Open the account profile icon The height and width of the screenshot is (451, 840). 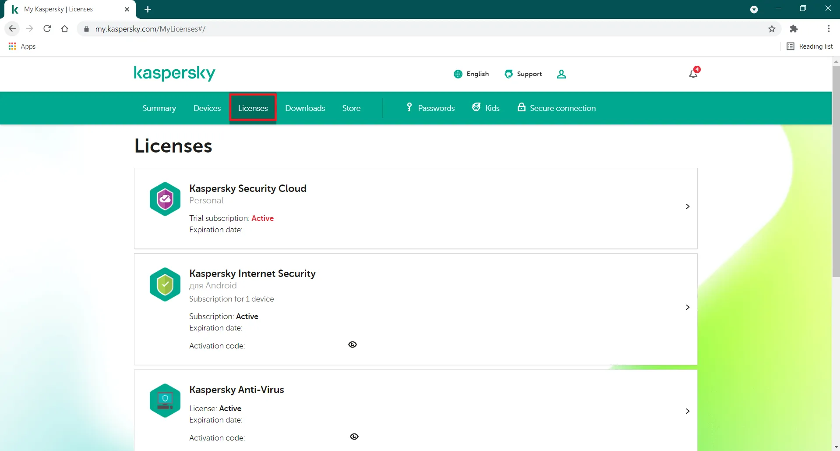point(561,74)
